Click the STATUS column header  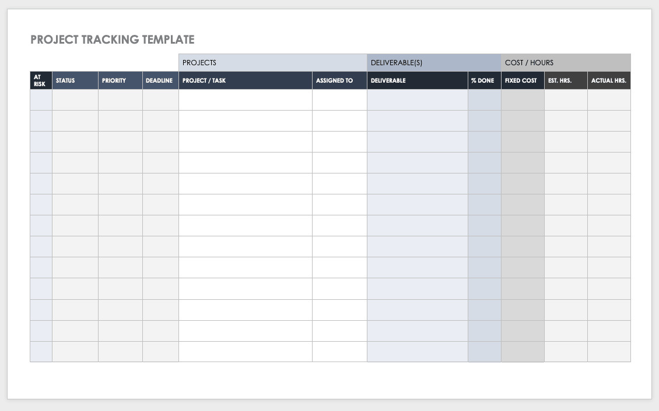coord(75,80)
